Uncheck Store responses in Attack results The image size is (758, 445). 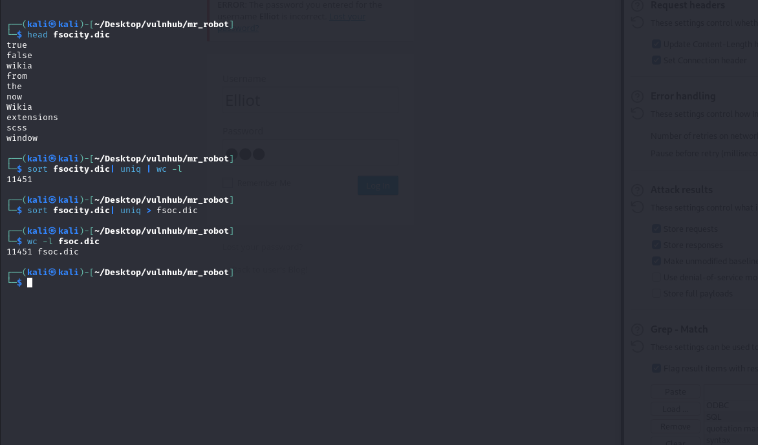click(655, 244)
